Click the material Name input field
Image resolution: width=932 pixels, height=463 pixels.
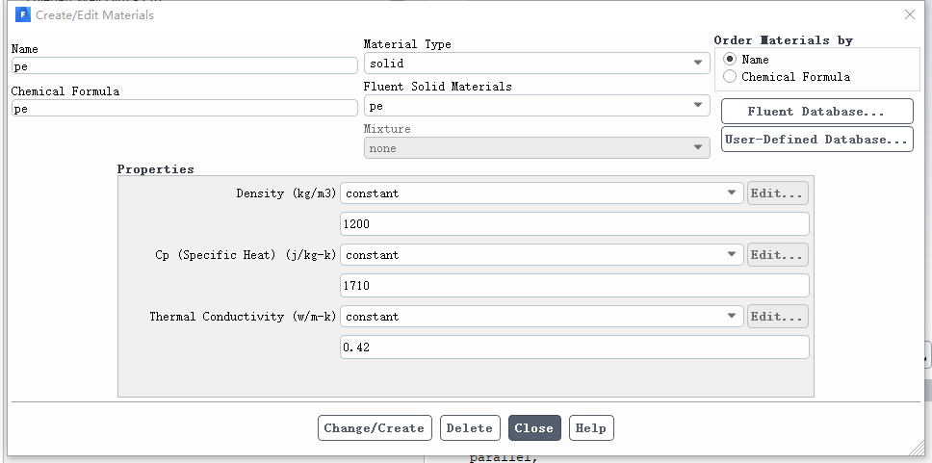[x=184, y=66]
